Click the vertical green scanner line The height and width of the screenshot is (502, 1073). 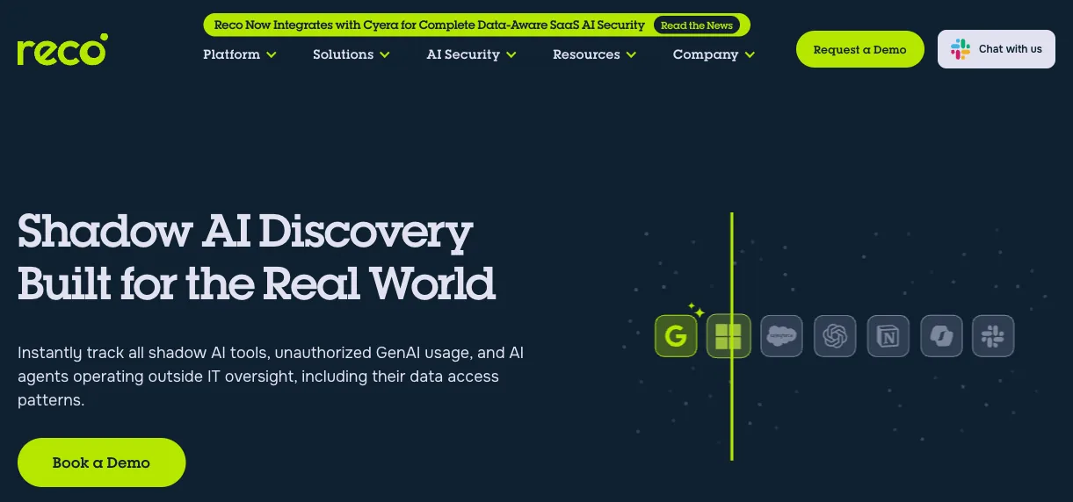pos(731,336)
